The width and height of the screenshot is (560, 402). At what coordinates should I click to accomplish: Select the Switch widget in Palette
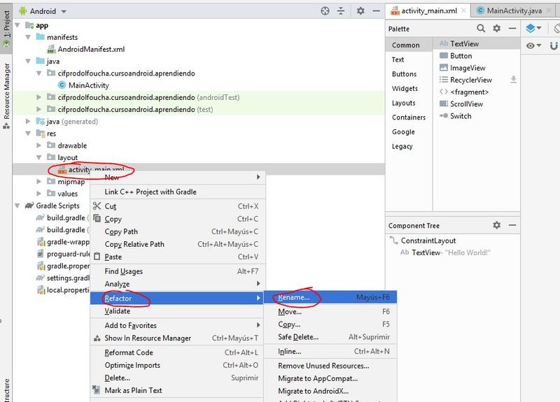pos(477,116)
